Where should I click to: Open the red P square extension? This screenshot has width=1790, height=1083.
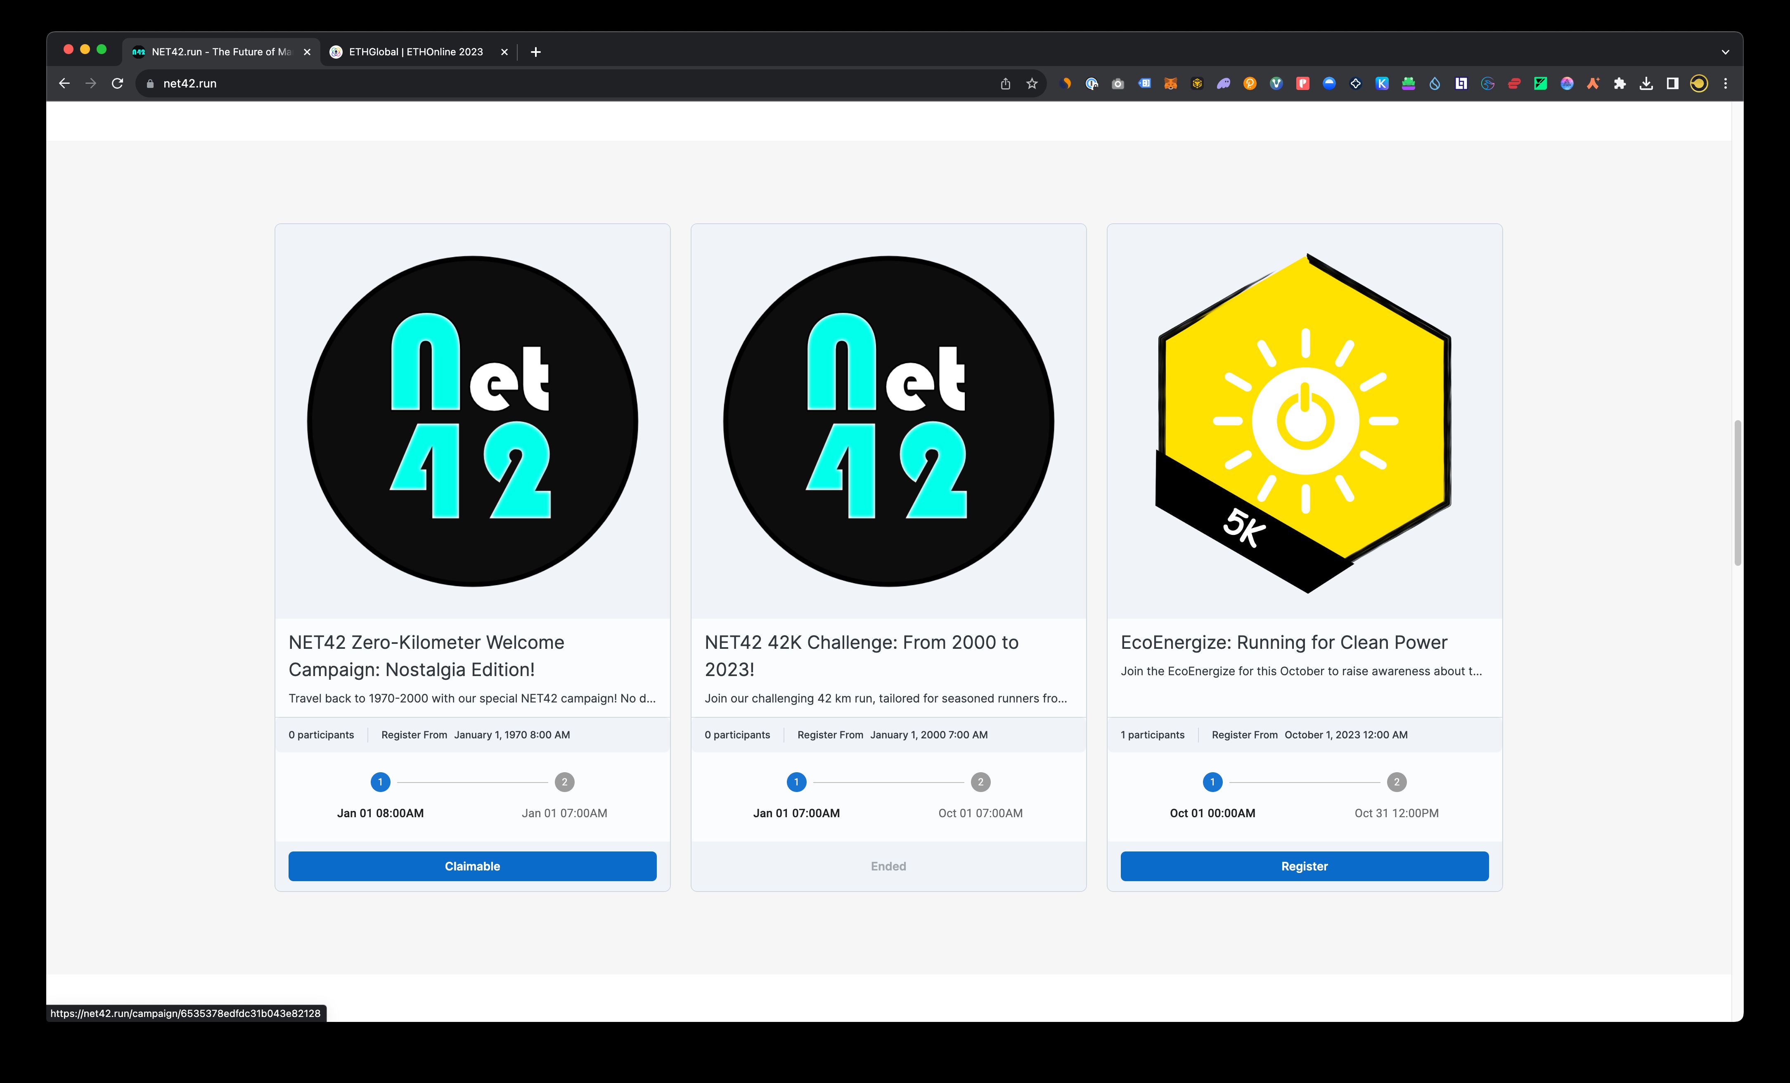1302,83
